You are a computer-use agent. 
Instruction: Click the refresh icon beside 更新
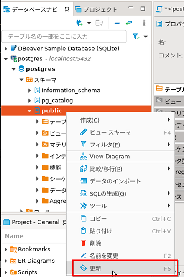coord(83,268)
